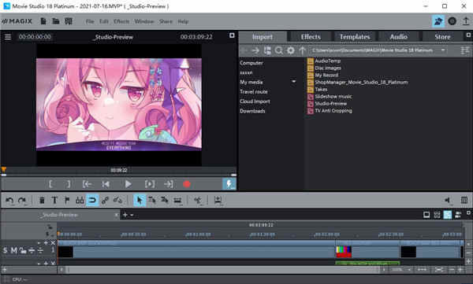
Task: Open the Share menu
Action: coord(166,21)
